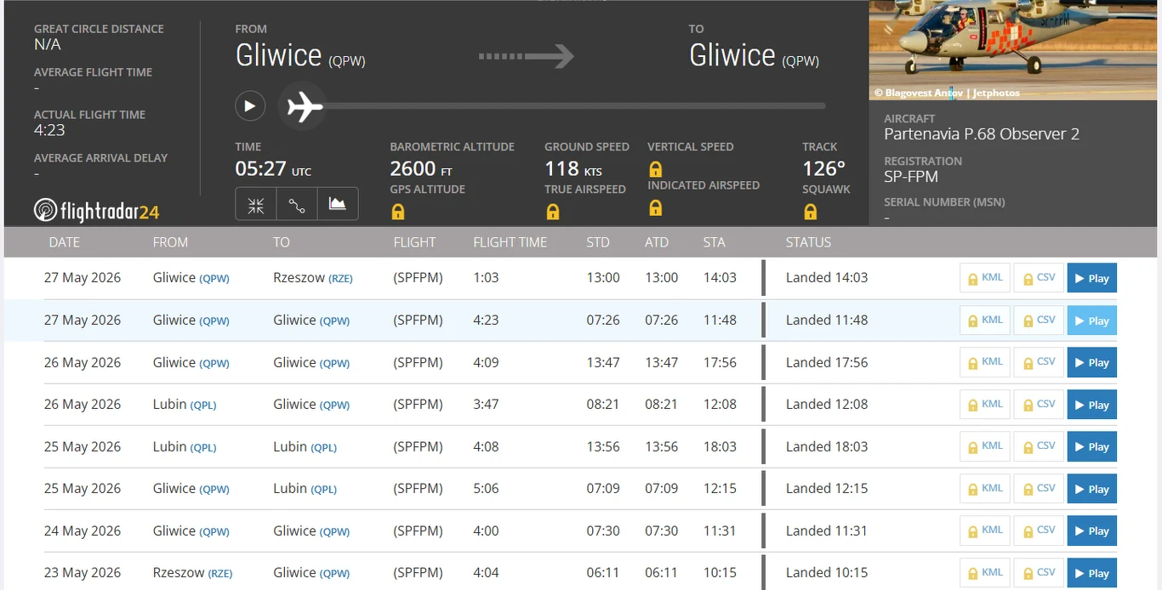The image size is (1162, 590).
Task: Click the STD column header
Action: click(598, 242)
